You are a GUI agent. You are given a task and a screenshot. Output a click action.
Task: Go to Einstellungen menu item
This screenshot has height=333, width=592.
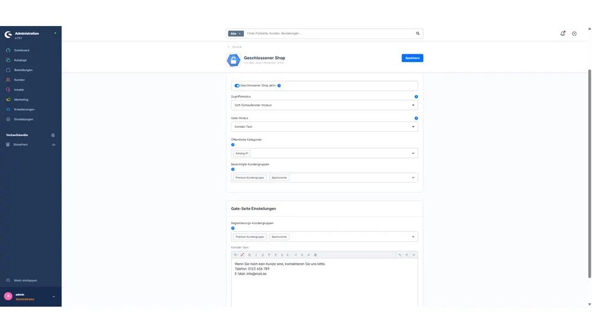click(x=24, y=119)
